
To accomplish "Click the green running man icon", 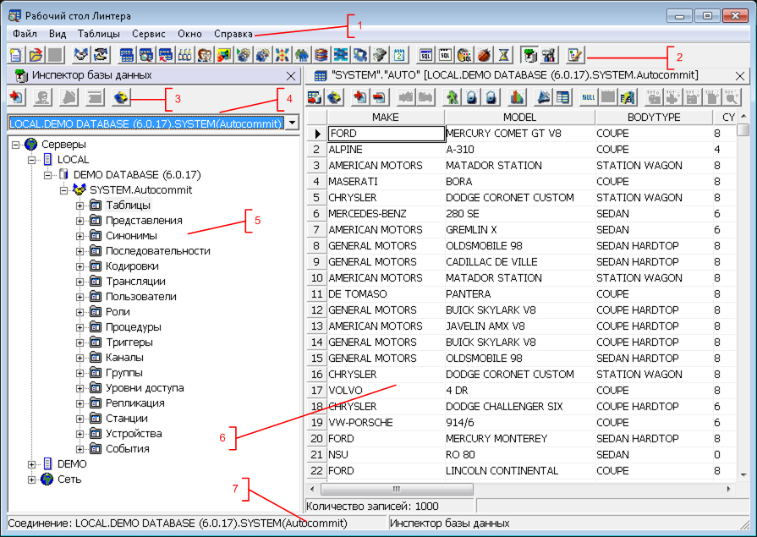I will click(452, 97).
